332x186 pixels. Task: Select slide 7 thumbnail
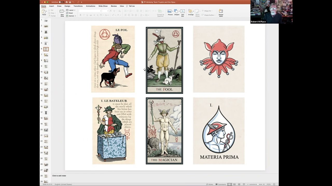click(x=46, y=55)
